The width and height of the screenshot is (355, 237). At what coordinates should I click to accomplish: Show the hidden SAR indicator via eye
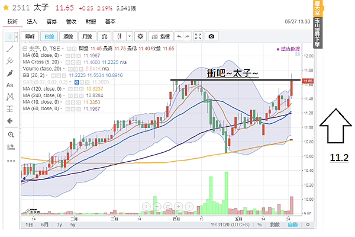[x=76, y=82]
